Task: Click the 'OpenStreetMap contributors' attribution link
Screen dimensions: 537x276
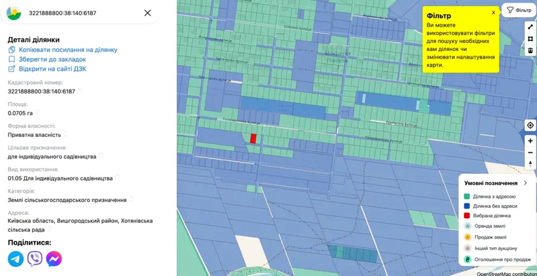Action: (x=507, y=274)
